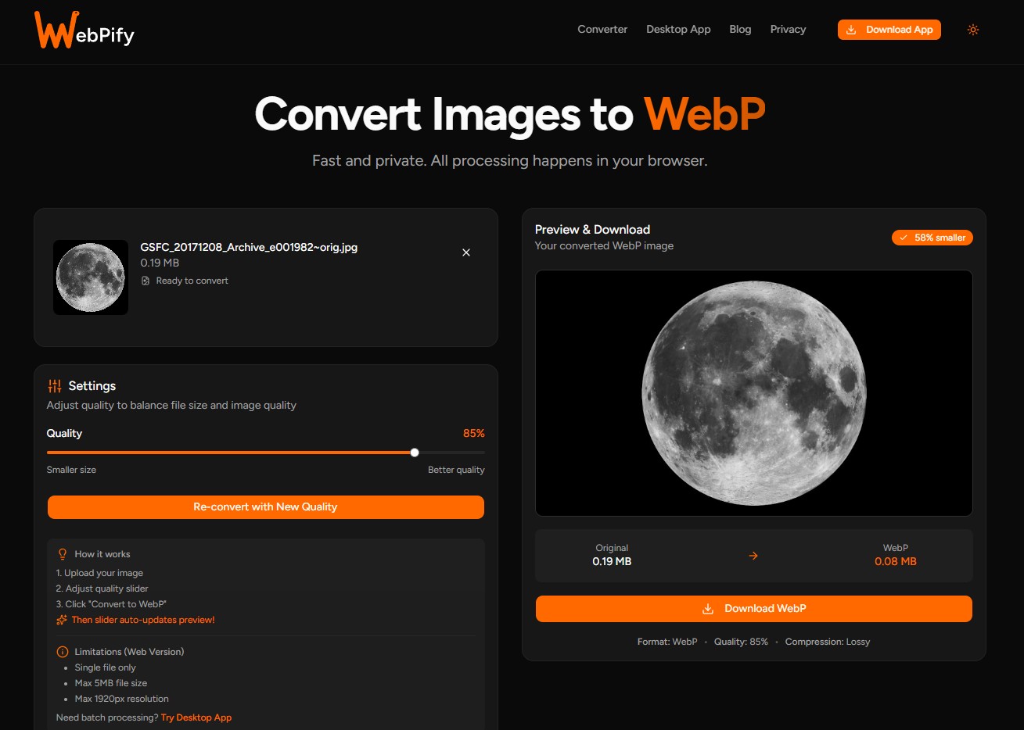Viewport: 1024px width, 730px height.
Task: Click the 58% smaller badge
Action: click(x=932, y=238)
